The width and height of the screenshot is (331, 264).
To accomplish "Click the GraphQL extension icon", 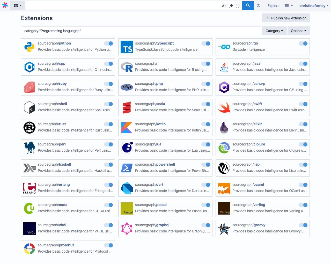I will [127, 229].
